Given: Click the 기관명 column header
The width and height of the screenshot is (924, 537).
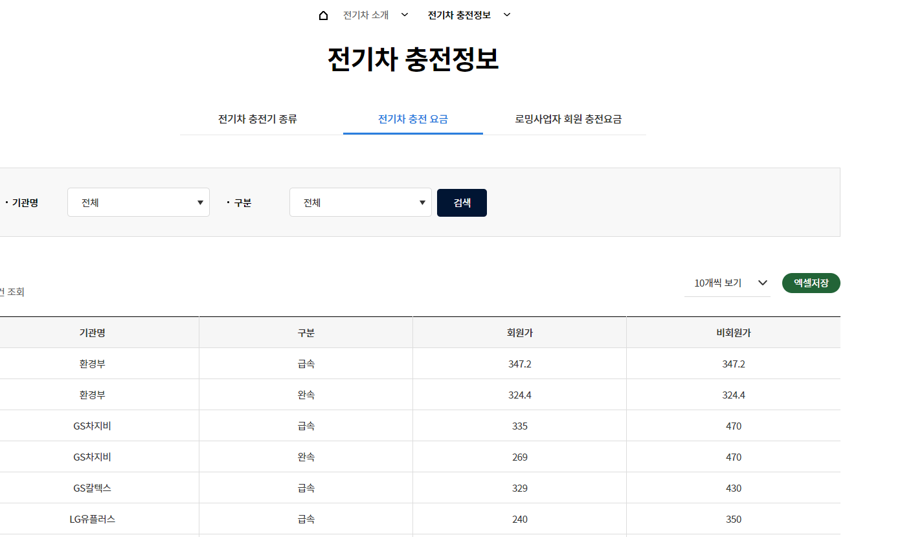Looking at the screenshot, I should click(92, 333).
